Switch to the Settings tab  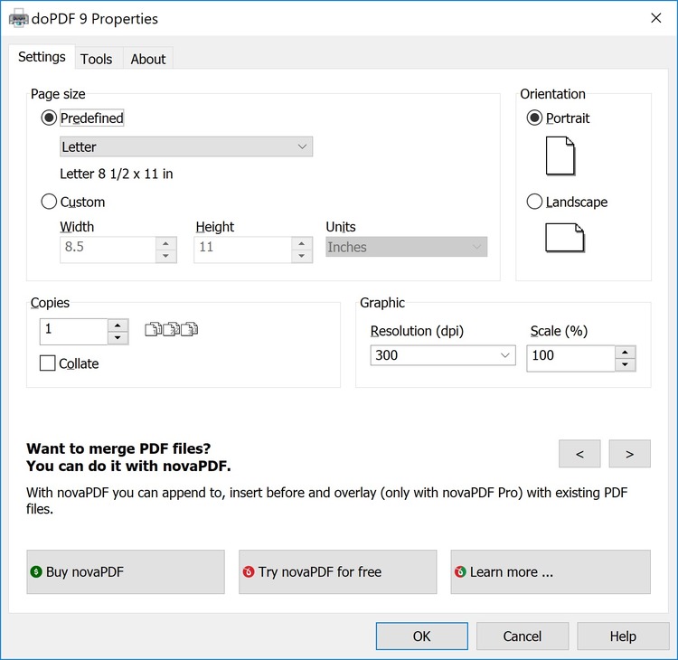pos(42,57)
